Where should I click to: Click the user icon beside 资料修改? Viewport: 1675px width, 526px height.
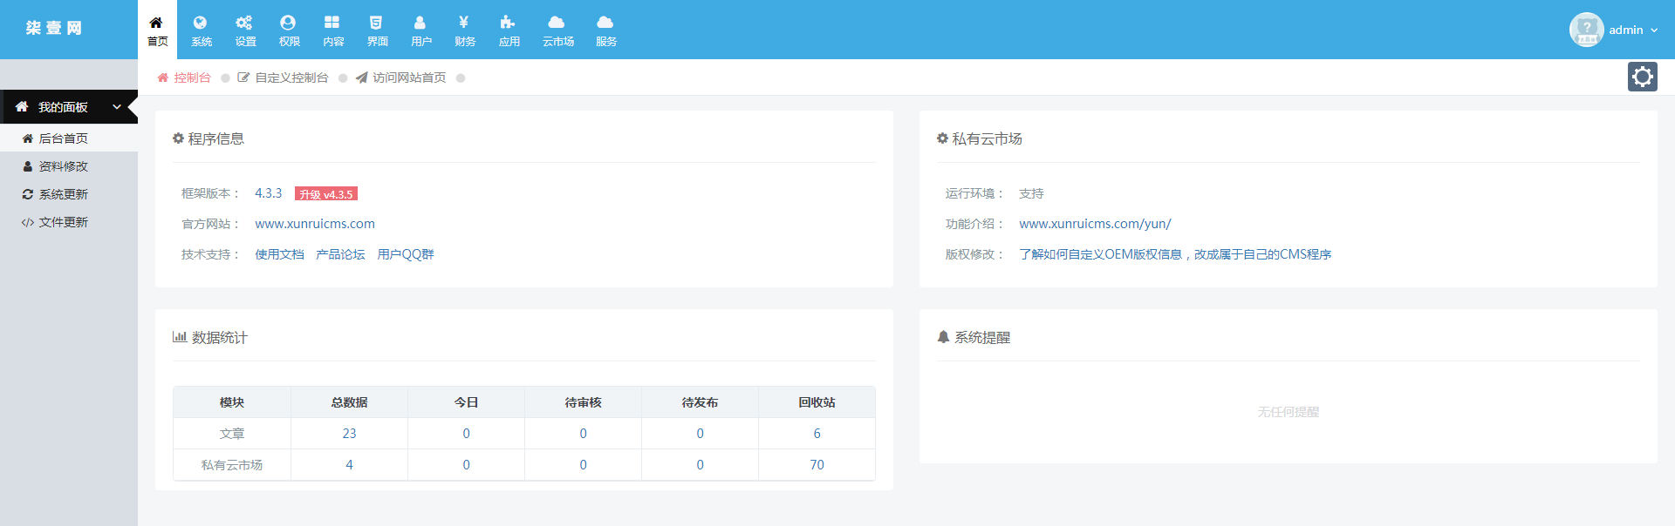click(x=28, y=166)
